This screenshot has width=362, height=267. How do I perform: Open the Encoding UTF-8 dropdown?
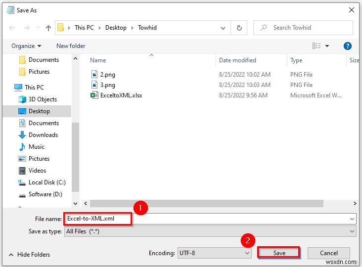pos(215,253)
